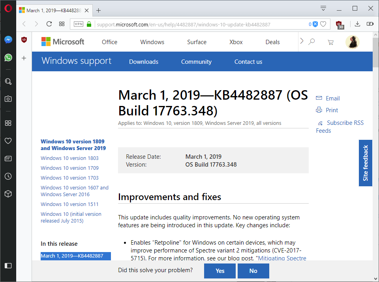The image size is (379, 282).
Task: Select Windows 10 version 1511
Action: (69, 204)
